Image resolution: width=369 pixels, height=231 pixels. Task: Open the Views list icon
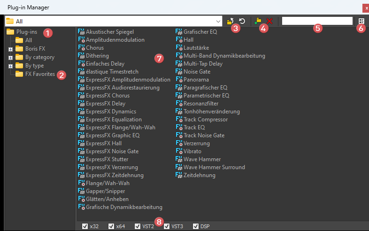361,21
